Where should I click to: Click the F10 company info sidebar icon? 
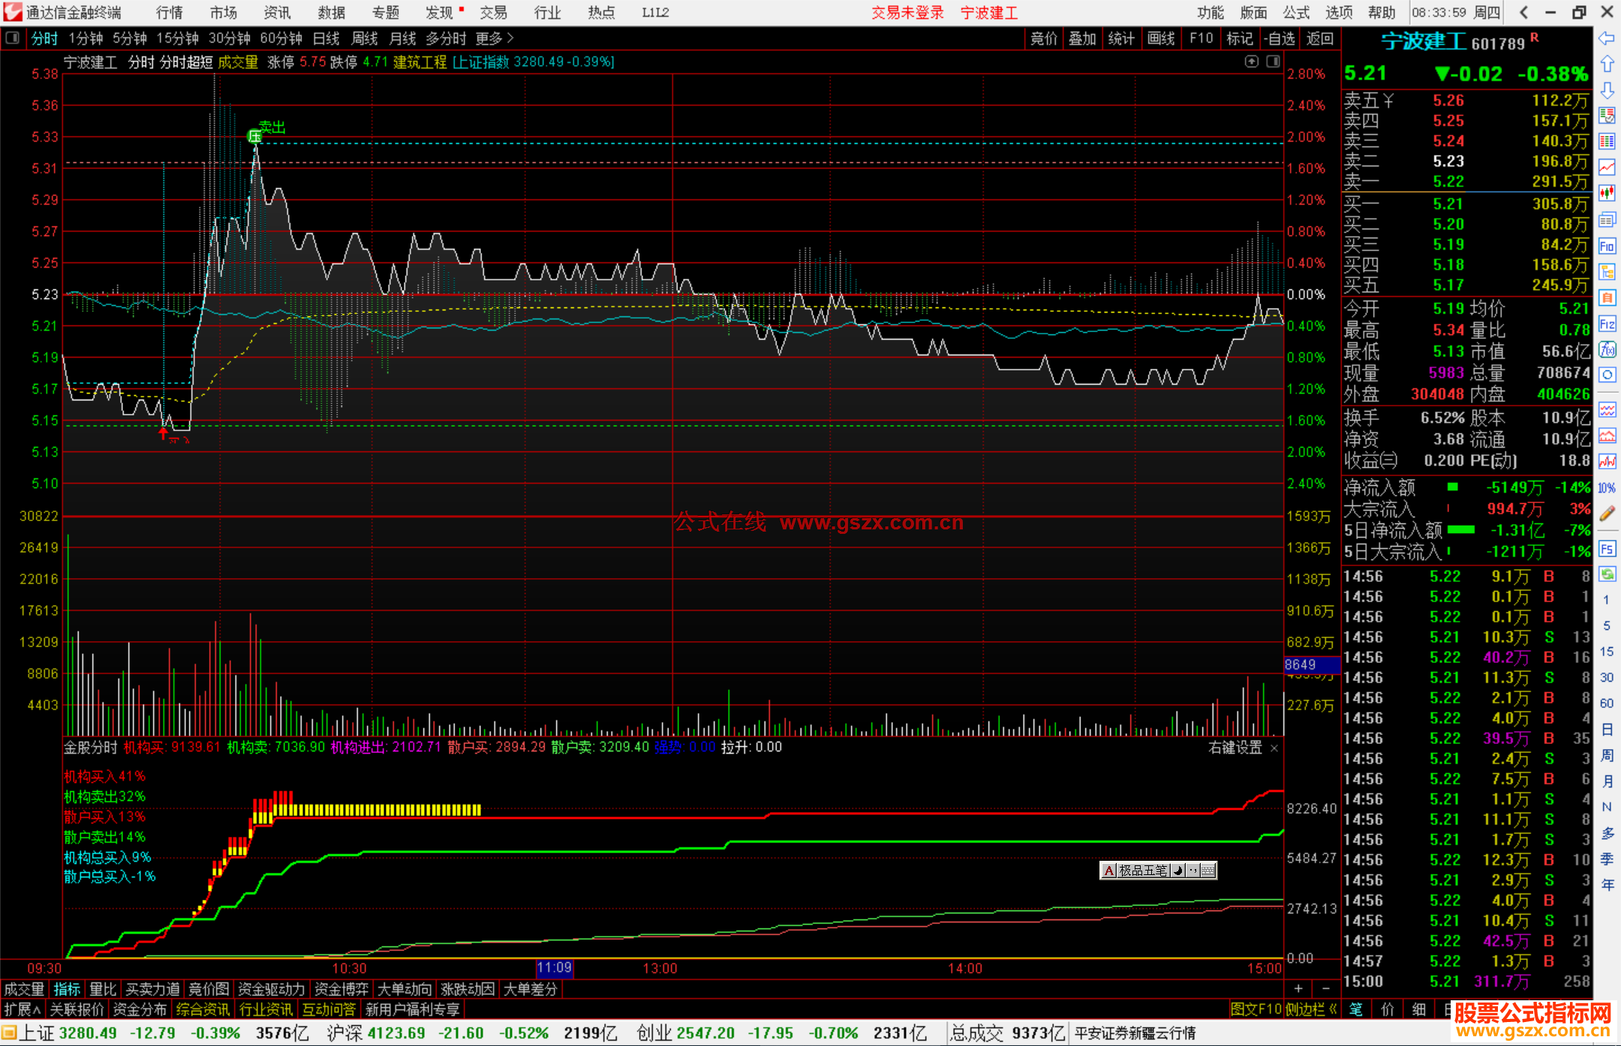(x=1607, y=246)
